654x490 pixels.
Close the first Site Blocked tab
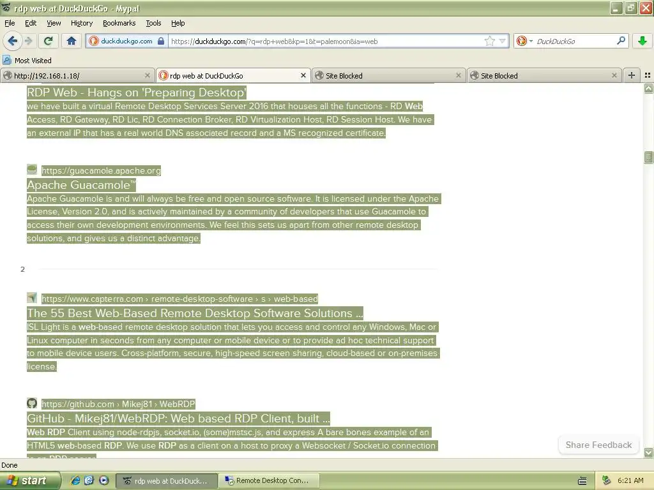click(x=459, y=75)
